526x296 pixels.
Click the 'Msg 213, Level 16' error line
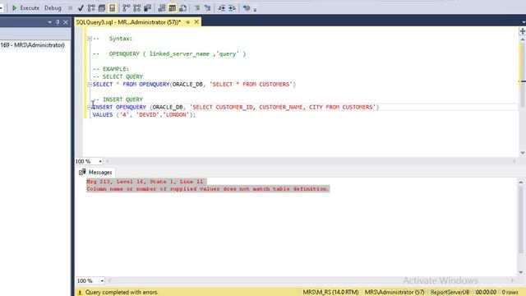tap(145, 182)
